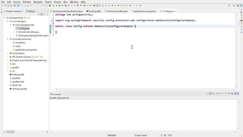Click the External Tools run icon
This screenshot has height=137, width=243.
78,6
